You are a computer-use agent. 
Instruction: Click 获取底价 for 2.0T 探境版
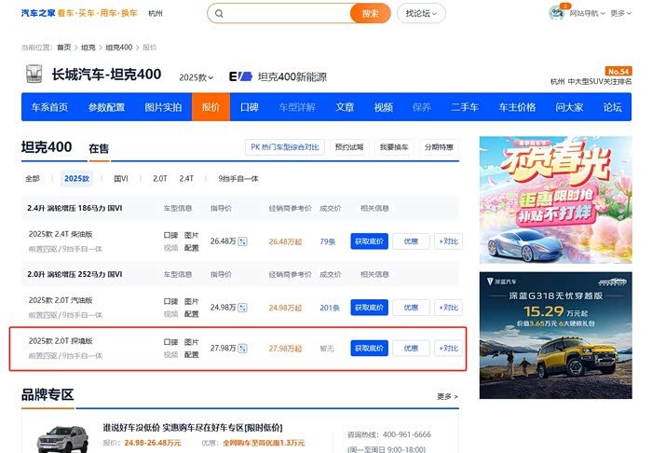coord(369,348)
